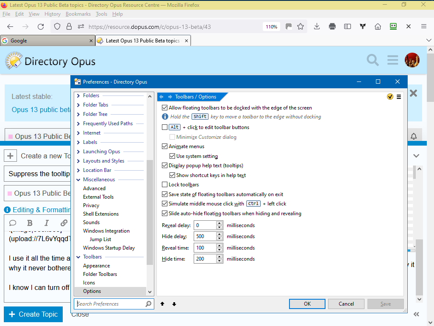Click the yellow checkmark icon in Preferences
This screenshot has height=326, width=434.
point(390,97)
